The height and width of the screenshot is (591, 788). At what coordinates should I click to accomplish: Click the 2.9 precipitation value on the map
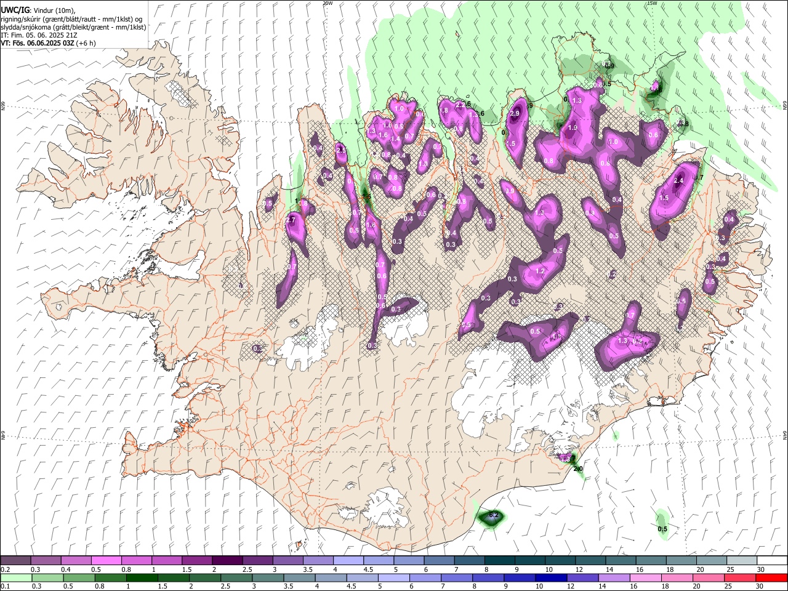515,113
